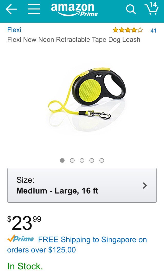The height and width of the screenshot is (275, 164).
Task: View the 41 customer reviews
Action: click(153, 30)
